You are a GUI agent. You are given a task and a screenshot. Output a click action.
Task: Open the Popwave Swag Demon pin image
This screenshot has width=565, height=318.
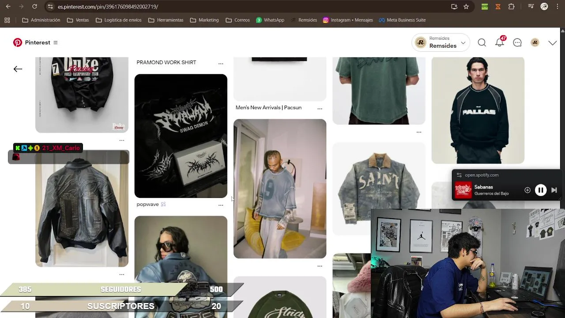click(x=181, y=136)
